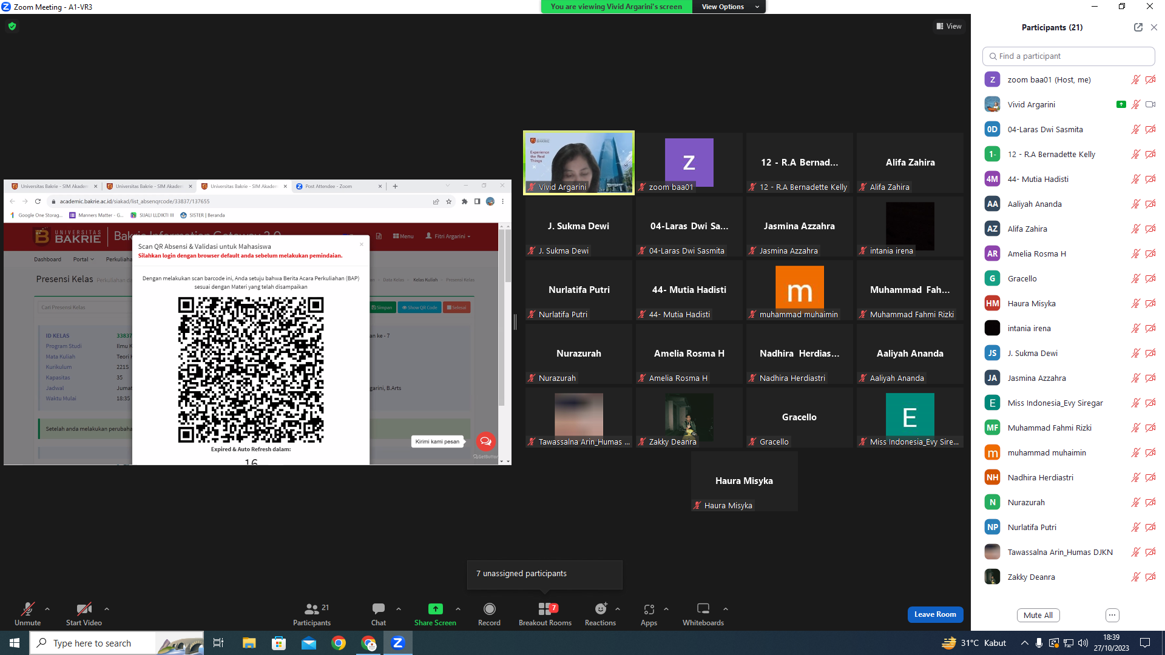Pop out the Participants panel
The image size is (1165, 655).
click(x=1138, y=27)
